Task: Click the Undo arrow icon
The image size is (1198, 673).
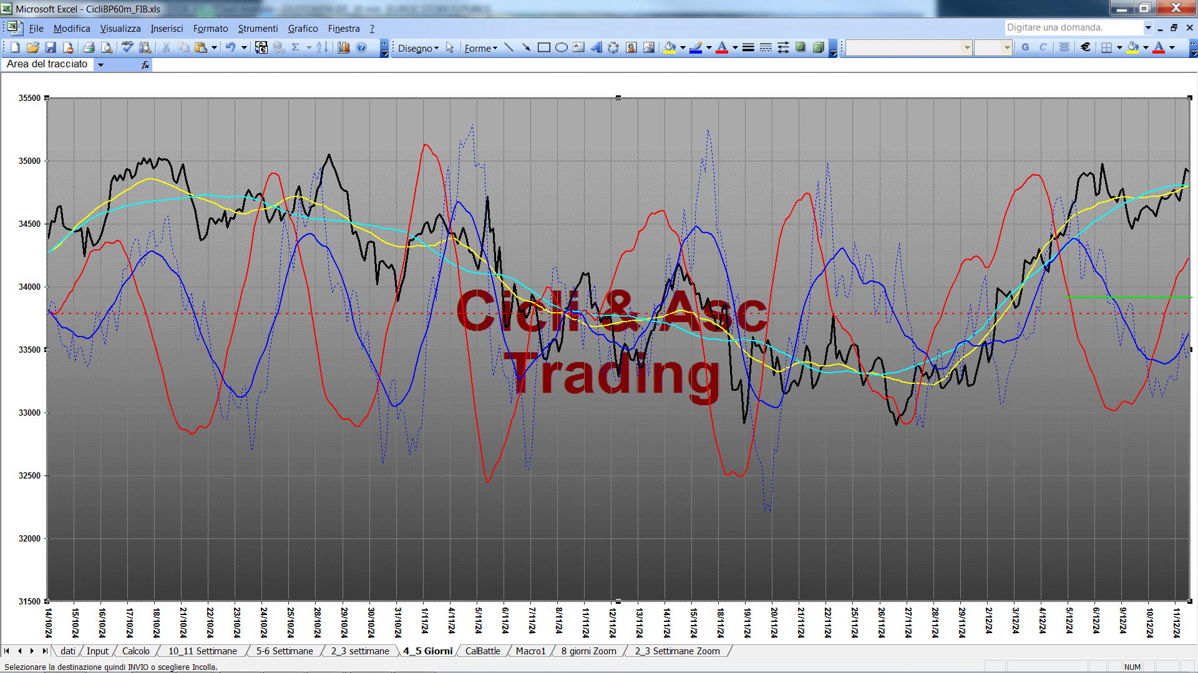Action: (x=230, y=47)
